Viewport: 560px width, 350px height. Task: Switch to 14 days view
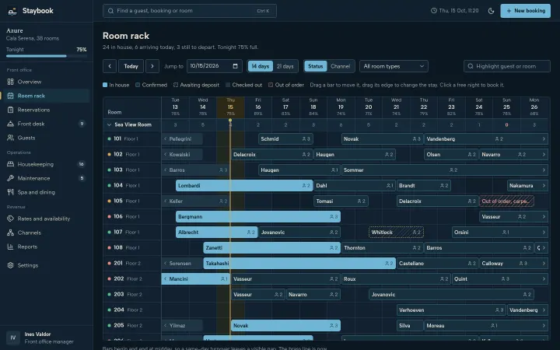(261, 66)
